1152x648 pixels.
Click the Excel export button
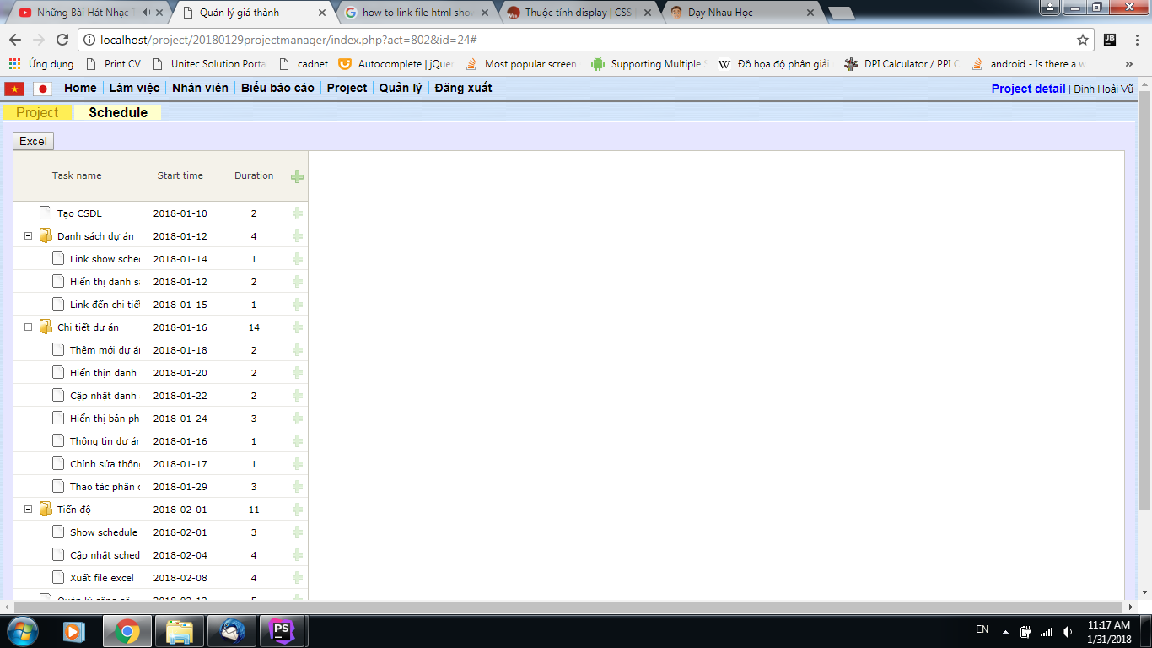point(33,141)
